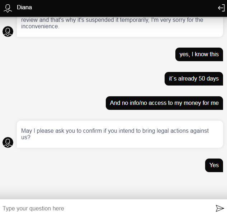Click the agent profile icon in the header
Image resolution: width=227 pixels, height=214 pixels.
pyautogui.click(x=8, y=8)
